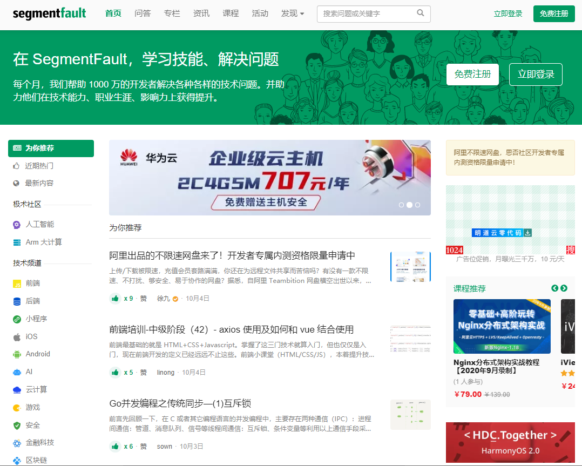This screenshot has width=582, height=466.
Task: Open 阿里网盘 article thumbnail image
Action: point(410,267)
